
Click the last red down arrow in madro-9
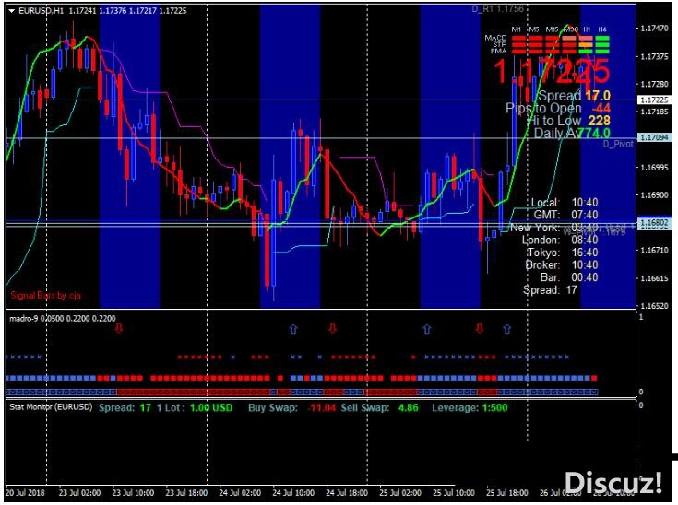click(479, 327)
